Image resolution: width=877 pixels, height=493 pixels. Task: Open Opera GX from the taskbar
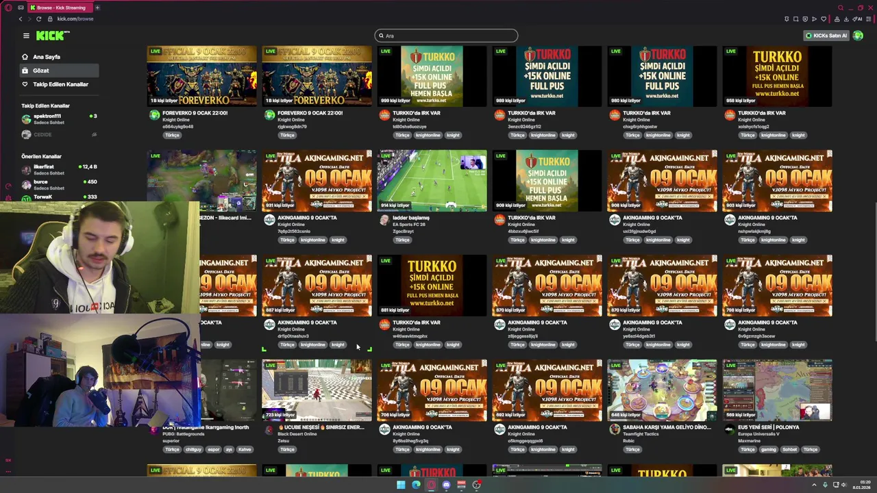click(x=431, y=485)
